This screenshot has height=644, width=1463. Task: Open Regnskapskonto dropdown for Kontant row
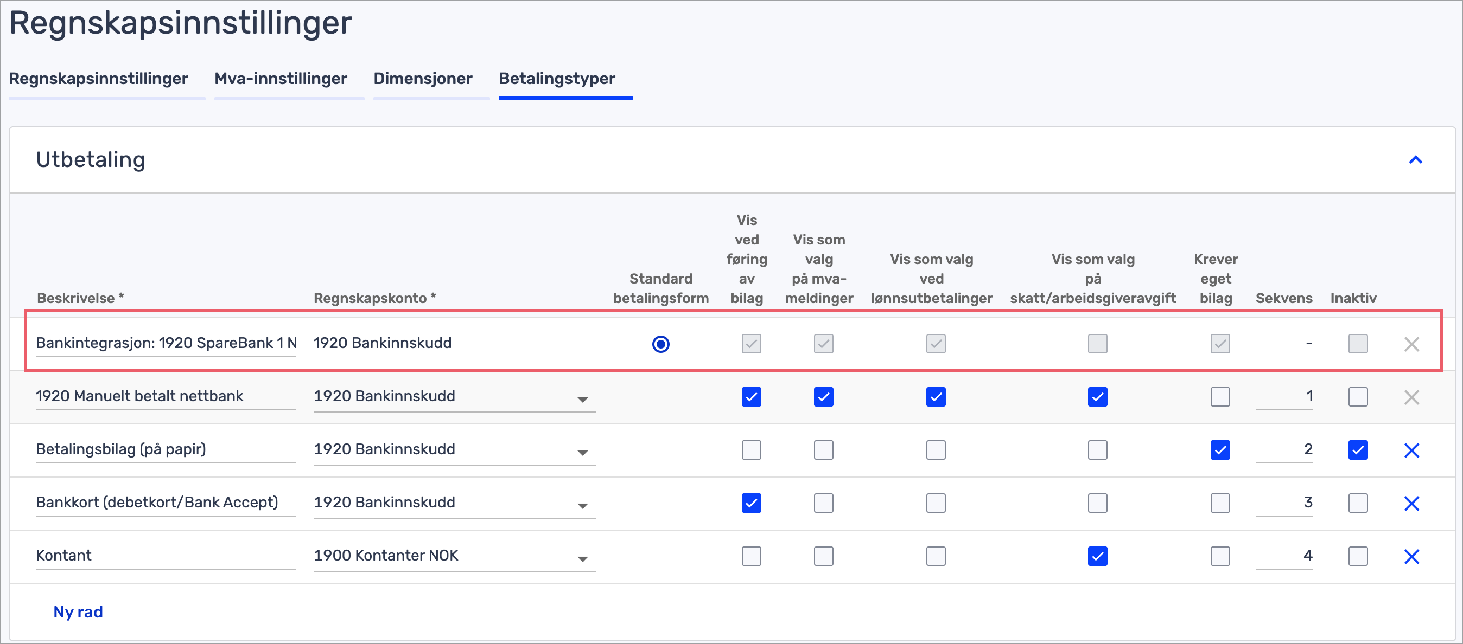pyautogui.click(x=582, y=559)
